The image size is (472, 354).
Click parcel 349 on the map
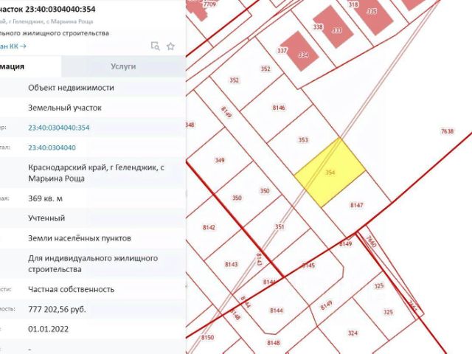pyautogui.click(x=220, y=160)
